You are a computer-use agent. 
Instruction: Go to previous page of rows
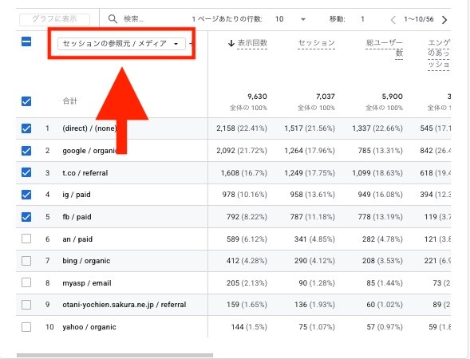tap(393, 20)
